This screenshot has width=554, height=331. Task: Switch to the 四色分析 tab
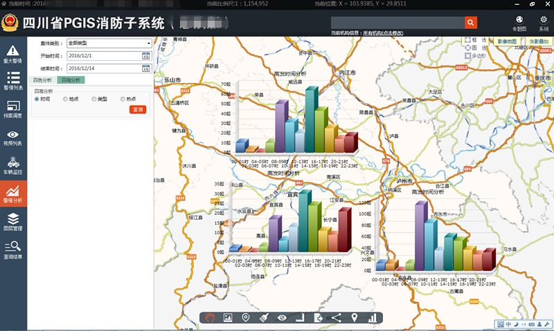(x=42, y=80)
